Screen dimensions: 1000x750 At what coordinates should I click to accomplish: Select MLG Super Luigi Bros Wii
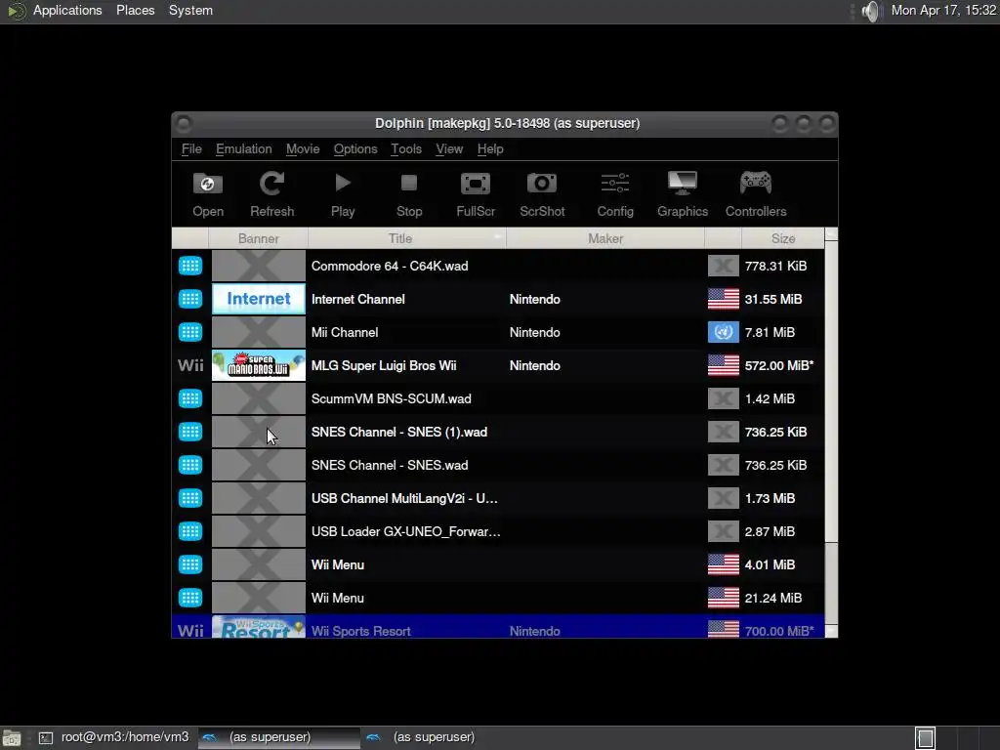(x=384, y=365)
